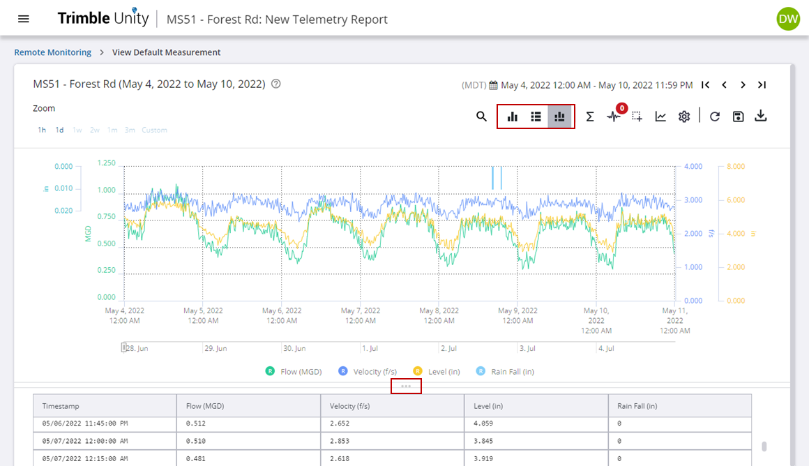This screenshot has height=466, width=809.
Task: Set zoom range to 1h
Action: [42, 130]
